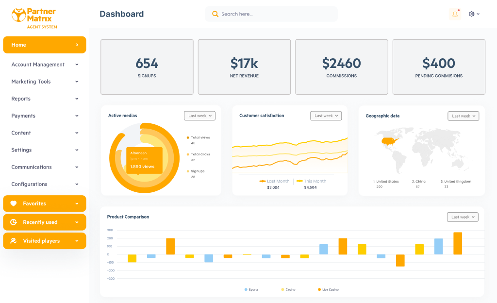Toggle the Live Casino legend item

328,289
